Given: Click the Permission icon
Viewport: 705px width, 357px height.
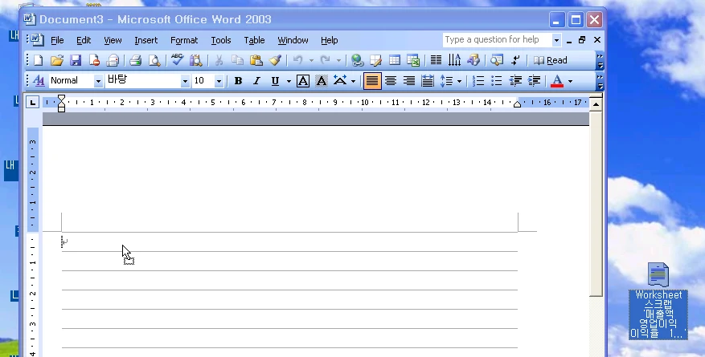Looking at the screenshot, I should tap(94, 60).
